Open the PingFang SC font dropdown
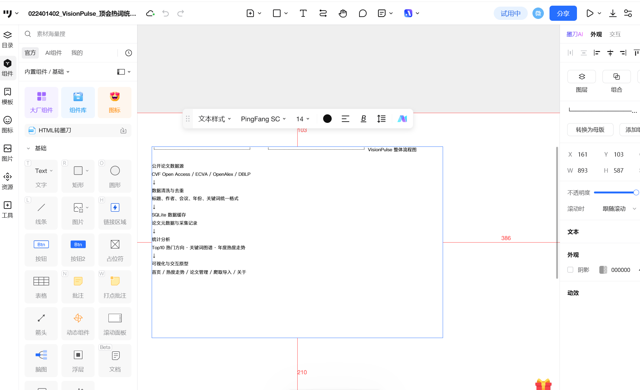Screen dimensions: 640x390 tap(263, 119)
